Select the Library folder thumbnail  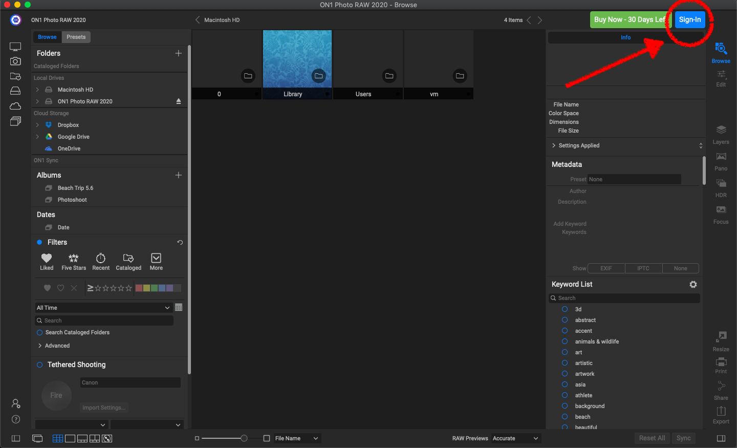(297, 59)
